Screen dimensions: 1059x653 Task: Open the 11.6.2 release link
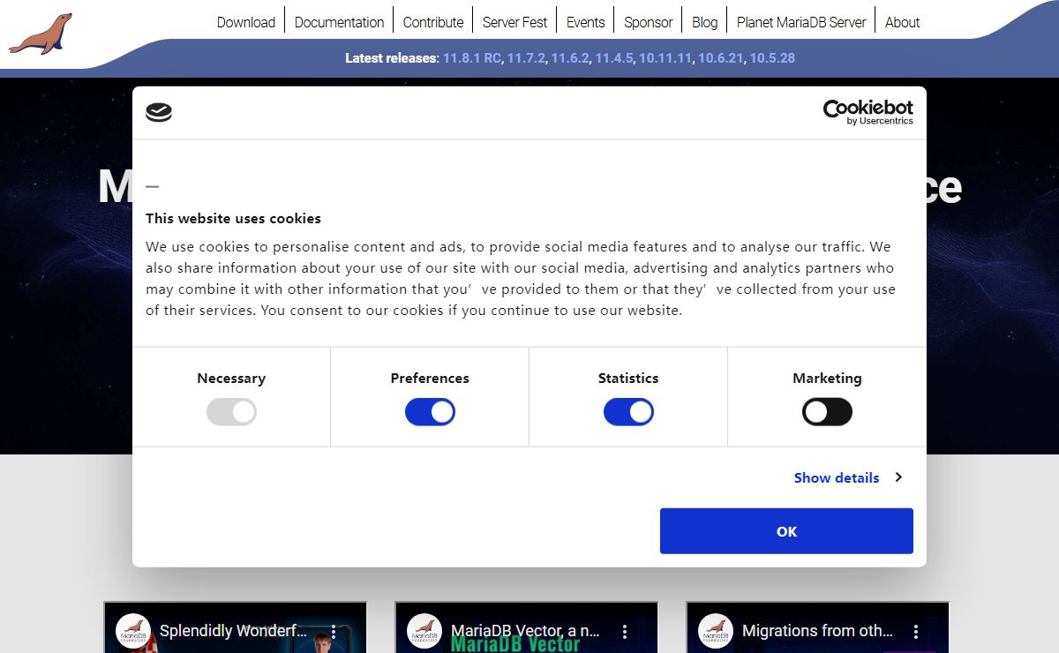(570, 58)
